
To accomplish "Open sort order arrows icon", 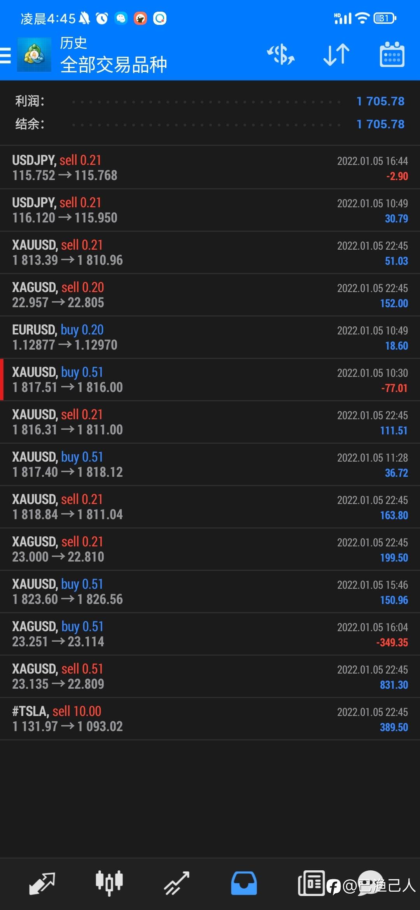I will pyautogui.click(x=336, y=54).
